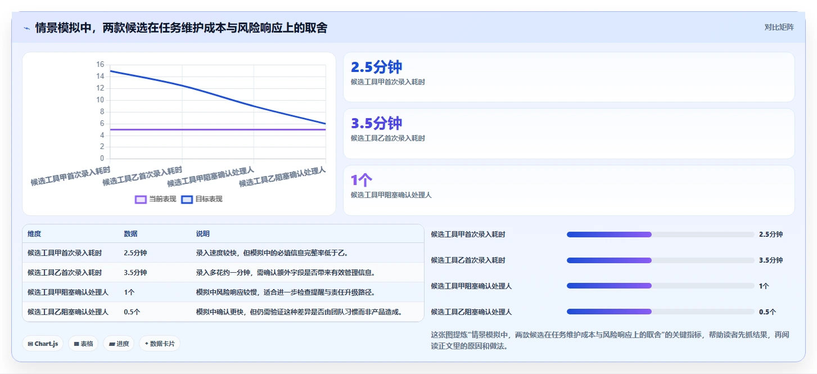Click the progress bar for 候选工具甲阻塞确认处理人
This screenshot has height=374, width=817.
pos(660,286)
